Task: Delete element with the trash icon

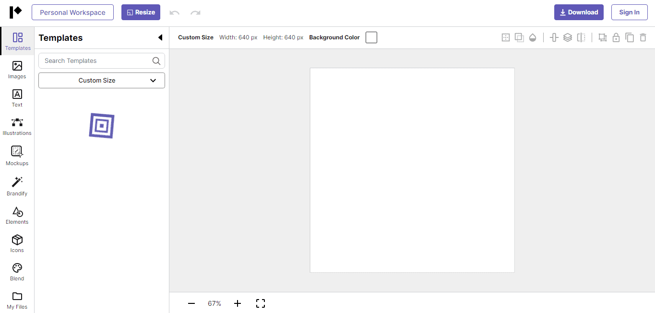Action: coord(643,37)
